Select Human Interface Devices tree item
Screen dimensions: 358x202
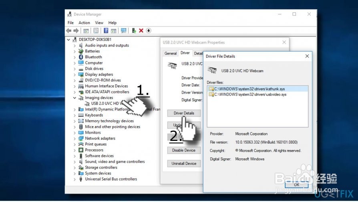point(107,86)
